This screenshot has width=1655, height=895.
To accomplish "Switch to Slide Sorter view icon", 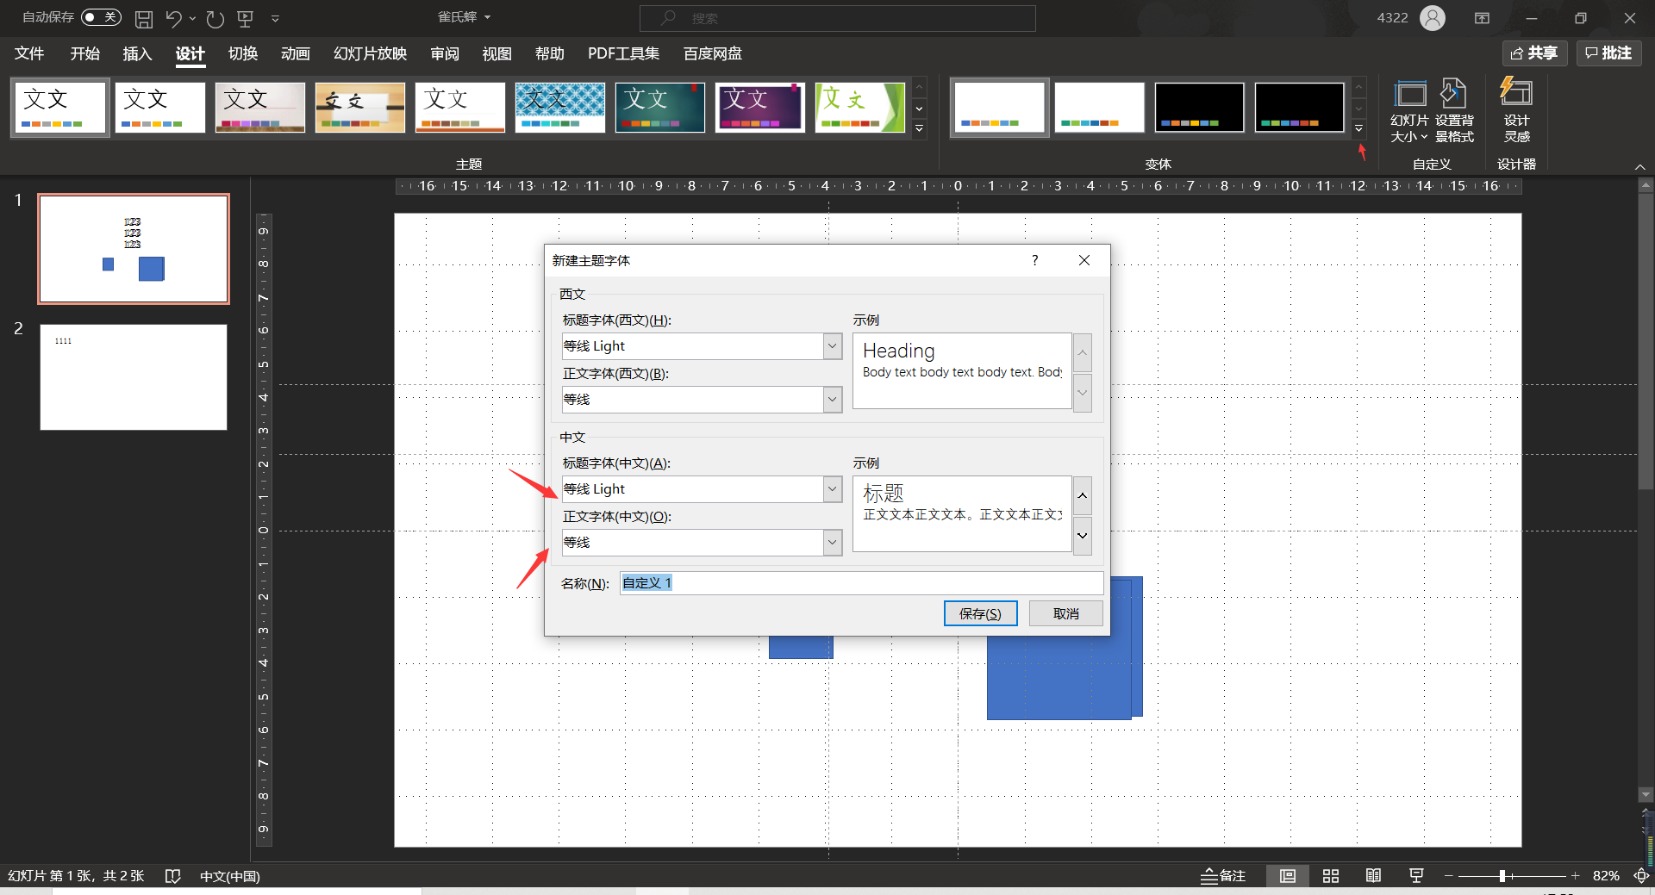I will pyautogui.click(x=1331, y=876).
